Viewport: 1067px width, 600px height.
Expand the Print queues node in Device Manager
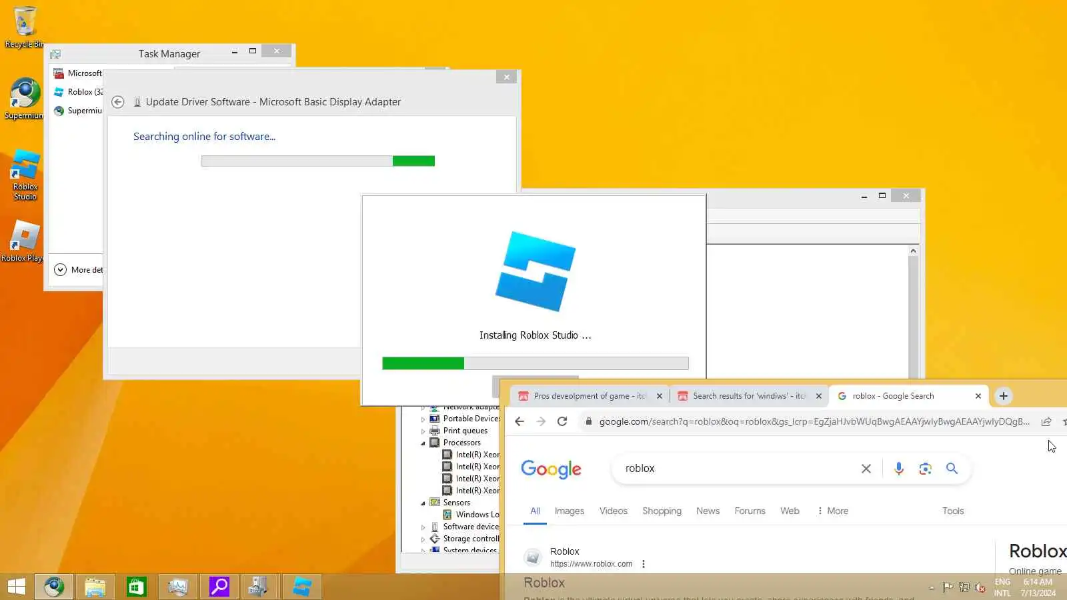click(423, 431)
